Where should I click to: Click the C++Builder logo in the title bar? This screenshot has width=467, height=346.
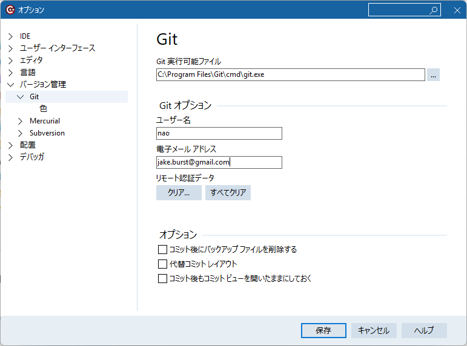10,10
